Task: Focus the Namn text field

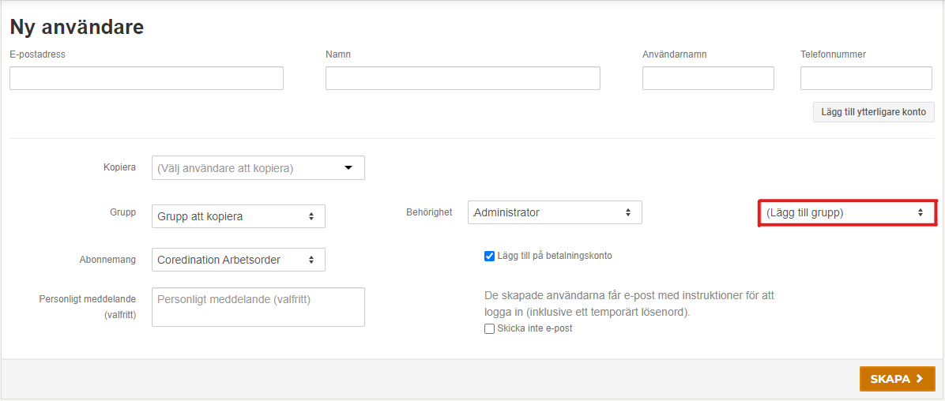Action: click(x=463, y=78)
